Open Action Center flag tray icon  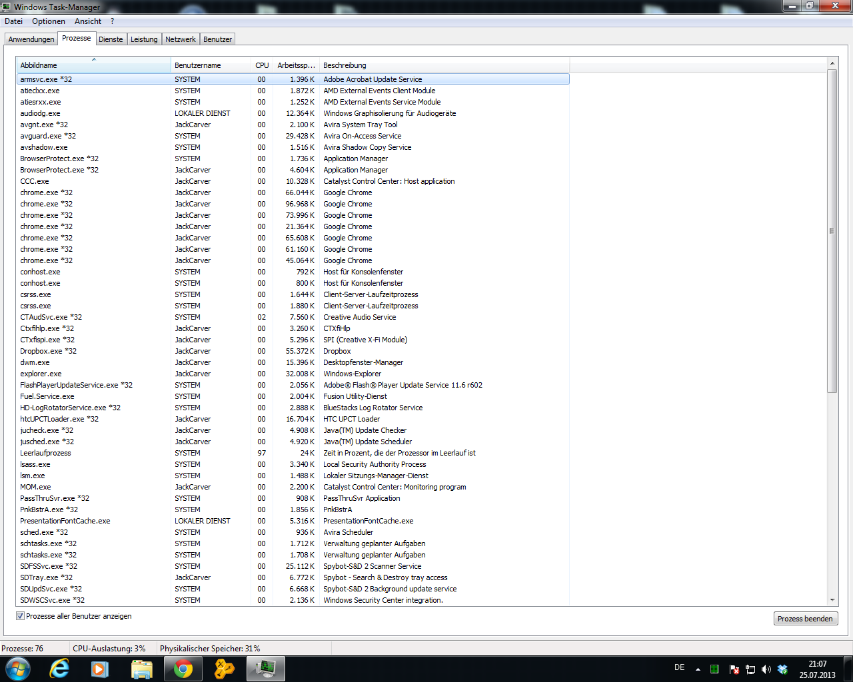(734, 669)
